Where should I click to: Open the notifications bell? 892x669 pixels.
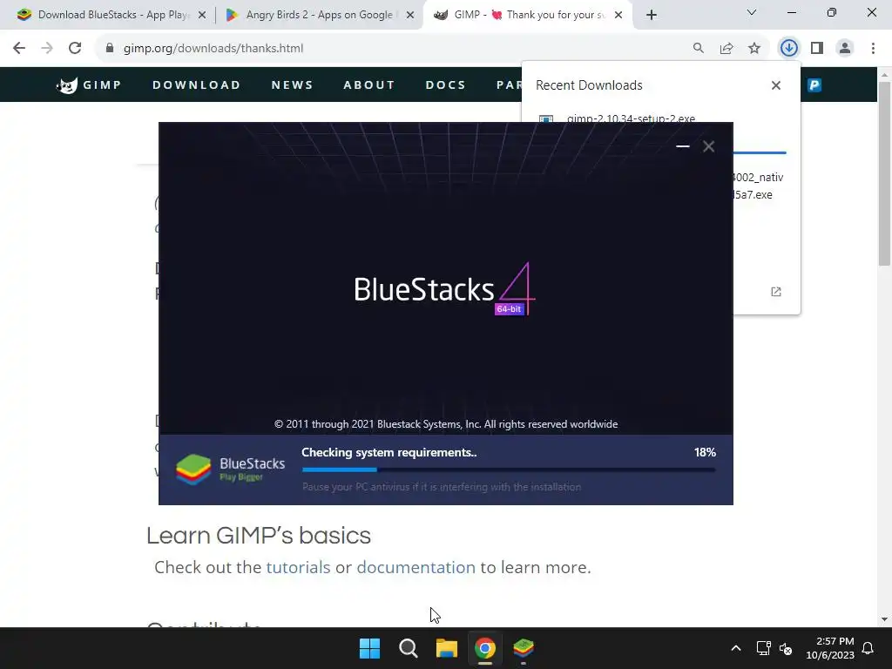click(868, 648)
